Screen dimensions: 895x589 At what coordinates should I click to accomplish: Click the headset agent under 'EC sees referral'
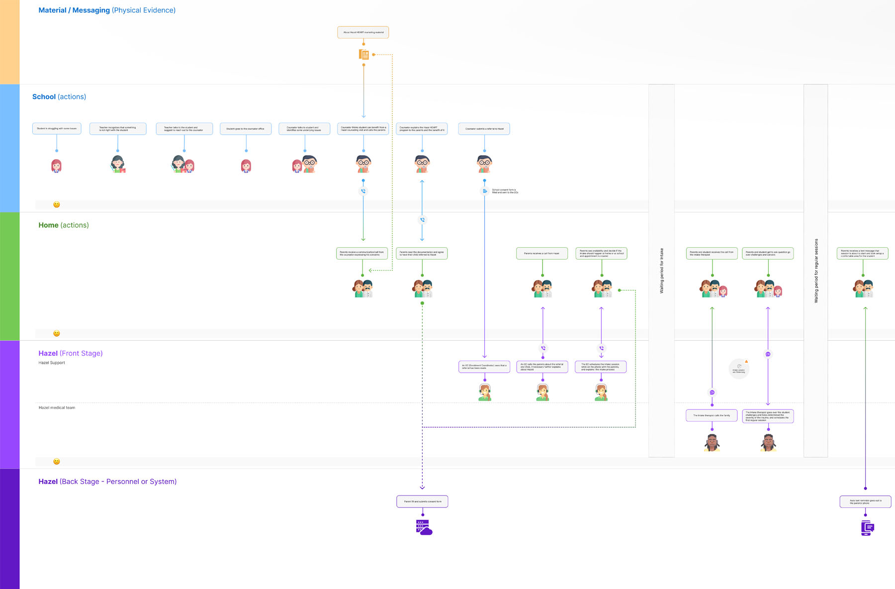click(x=485, y=392)
